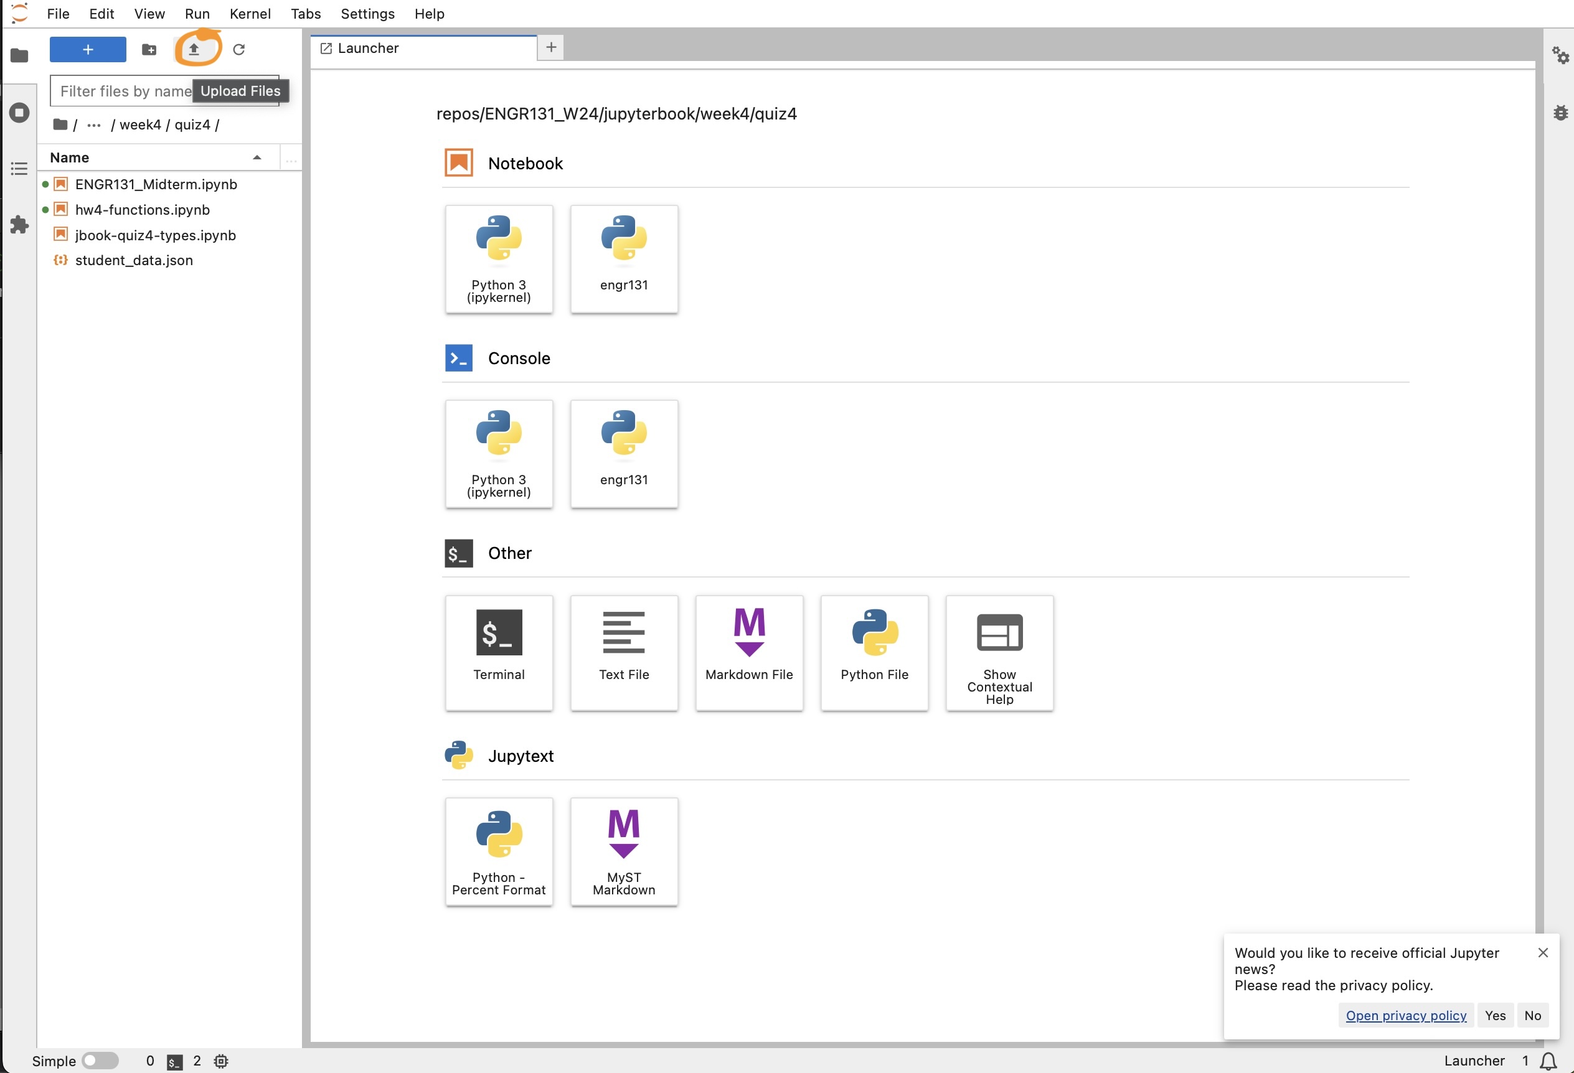Add new tab with plus button
This screenshot has height=1073, width=1574.
point(551,47)
